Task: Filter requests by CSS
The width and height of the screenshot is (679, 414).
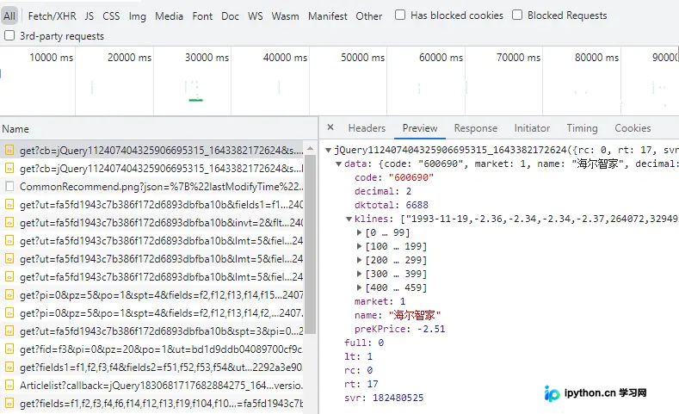Action: (x=111, y=16)
